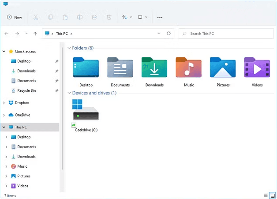Select Quick access in sidebar
Screen dimensions: 277x199
pos(25,52)
